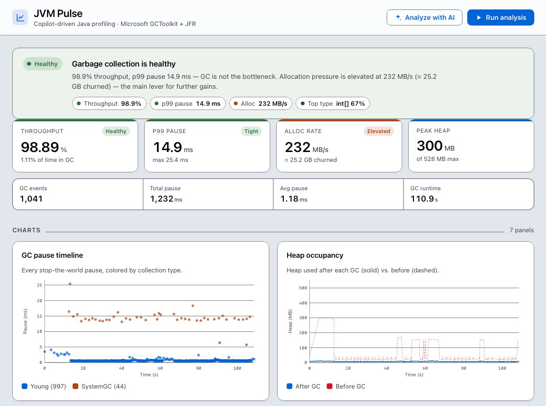Click the GC events 1,041 value
Image resolution: width=546 pixels, height=406 pixels.
click(31, 199)
